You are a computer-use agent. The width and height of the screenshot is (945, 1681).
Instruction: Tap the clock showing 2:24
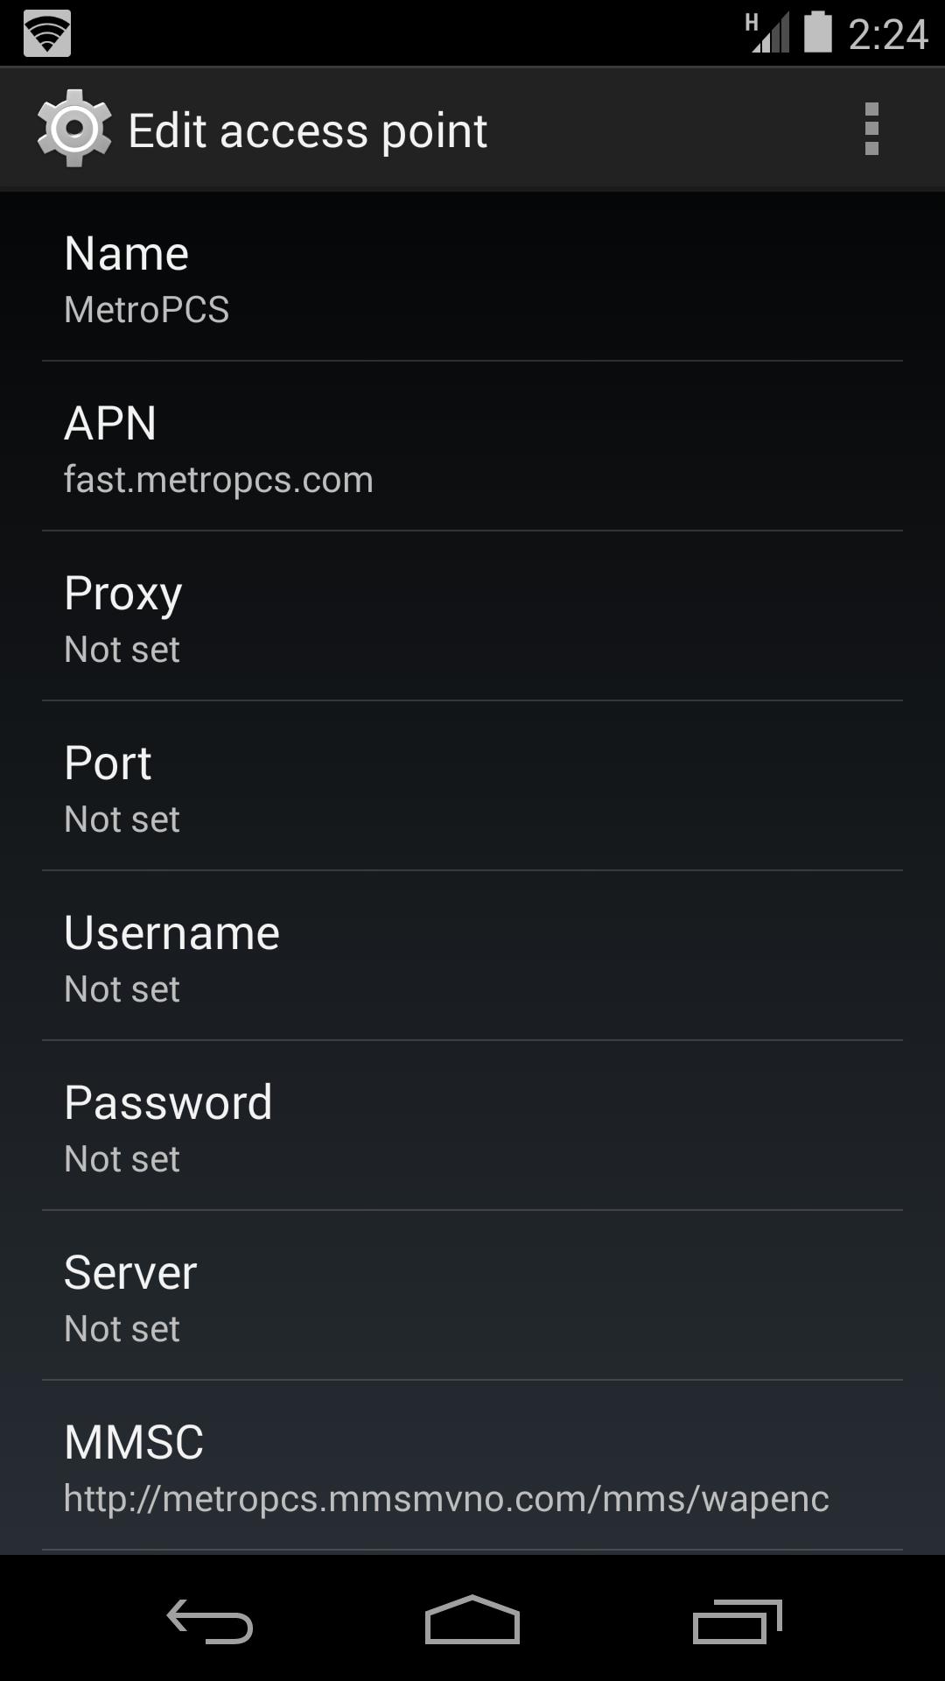click(x=887, y=34)
